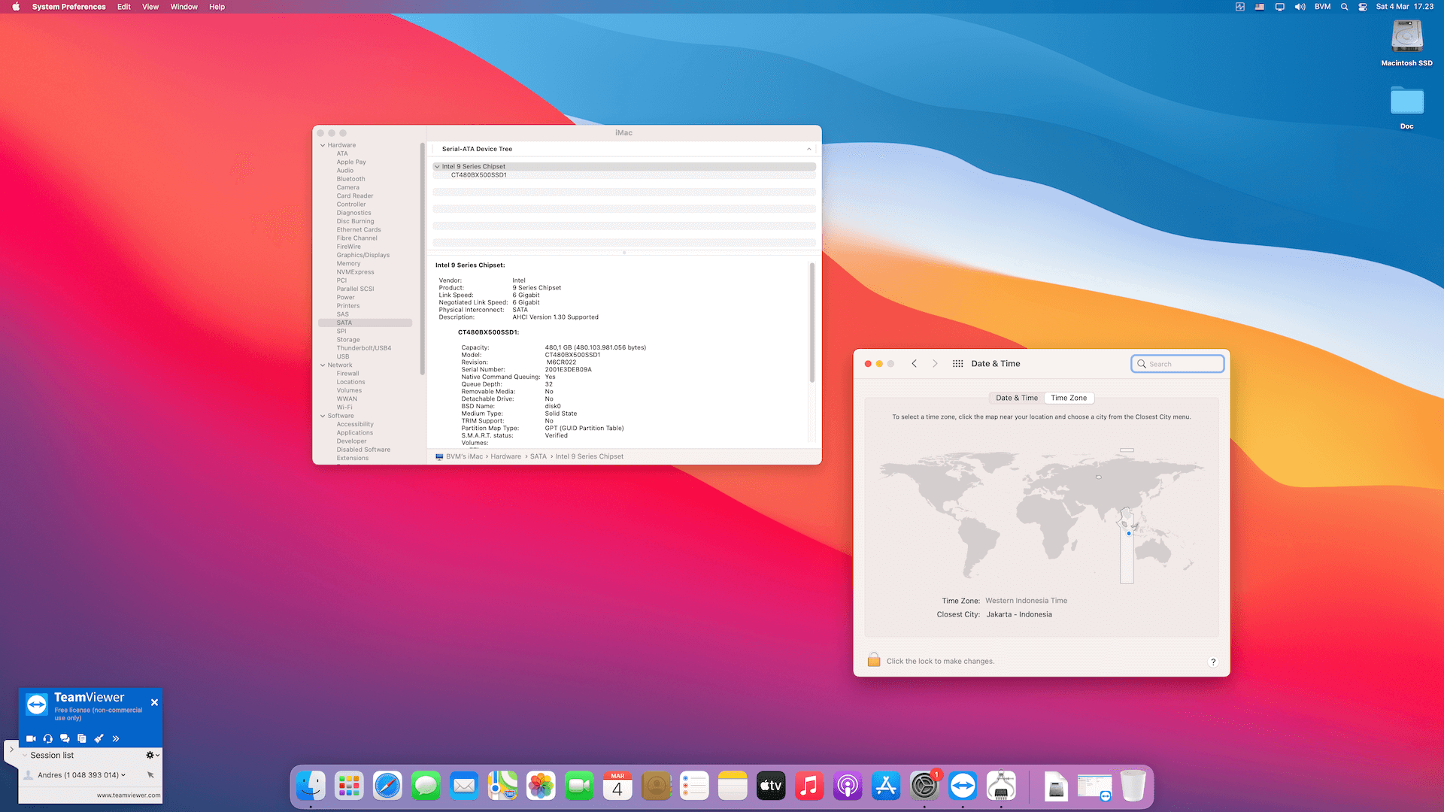1444x812 pixels.
Task: Click the TeamViewer headset audio icon
Action: [48, 739]
